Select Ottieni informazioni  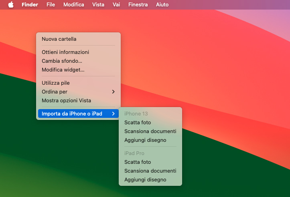(x=65, y=52)
